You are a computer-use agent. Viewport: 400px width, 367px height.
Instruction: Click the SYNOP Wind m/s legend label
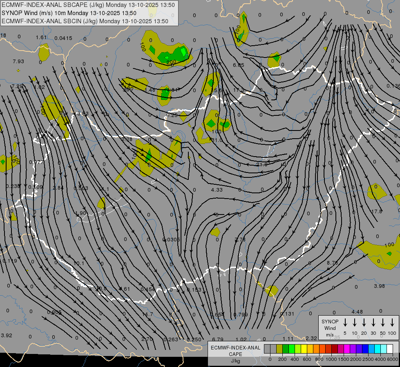(x=330, y=328)
